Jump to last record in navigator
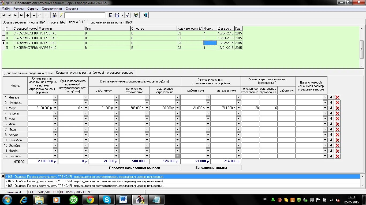Viewport: 366px width, 205px height. 22,15
